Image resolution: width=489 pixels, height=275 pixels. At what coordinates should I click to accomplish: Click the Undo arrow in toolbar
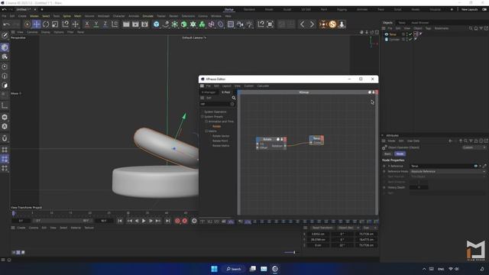pos(6,24)
